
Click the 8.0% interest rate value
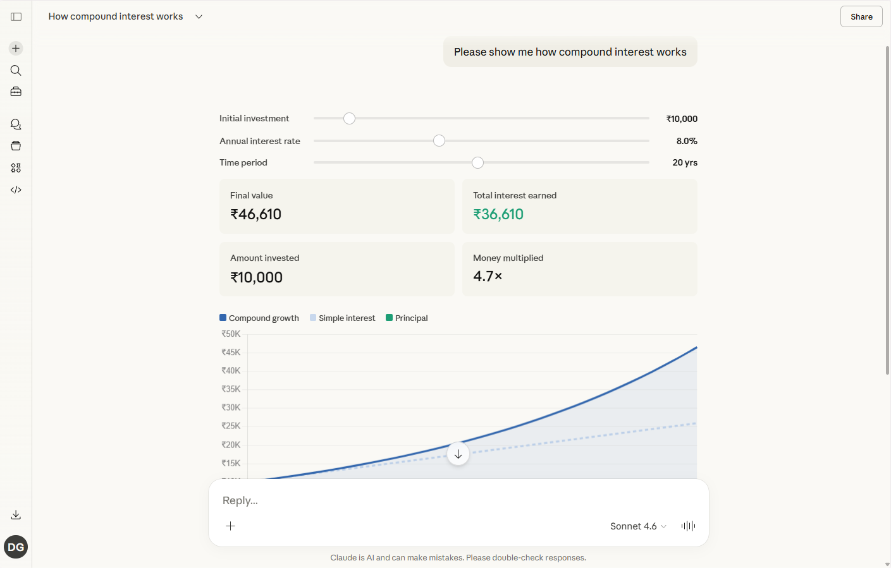(687, 141)
